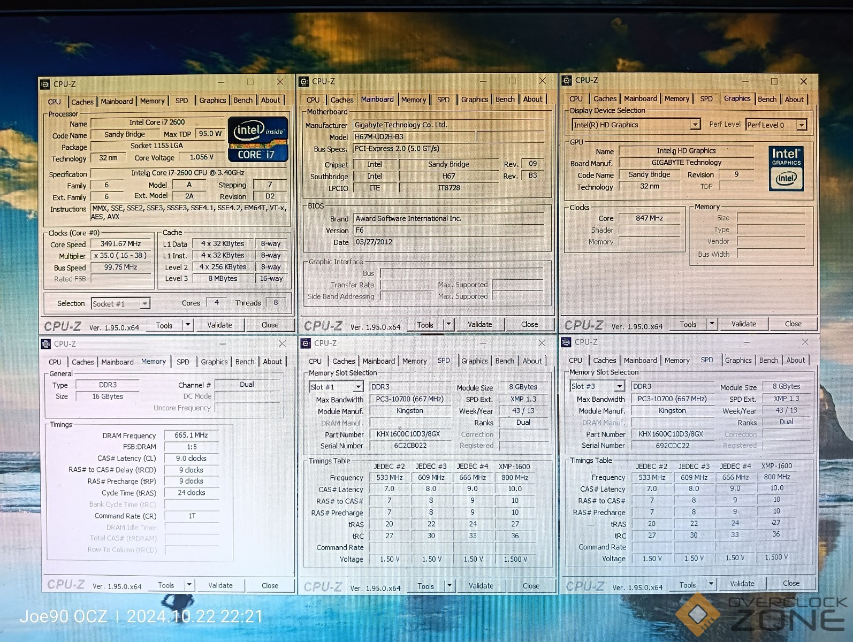853x642 pixels.
Task: Click the processor Name field Intel Core i7 2600
Action: (157, 123)
